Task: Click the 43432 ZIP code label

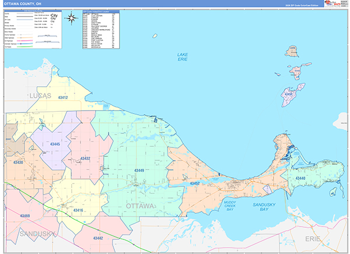Action: (x=85, y=158)
